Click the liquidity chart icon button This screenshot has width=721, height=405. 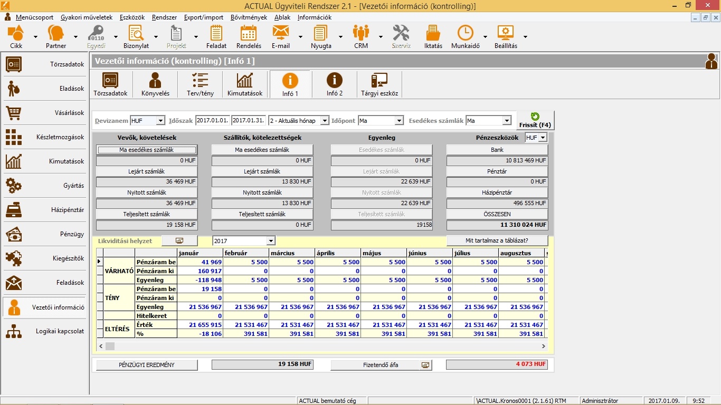(179, 240)
